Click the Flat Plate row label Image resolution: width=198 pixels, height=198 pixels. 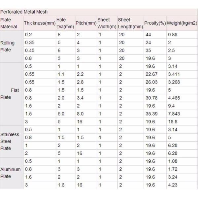pos(10,94)
